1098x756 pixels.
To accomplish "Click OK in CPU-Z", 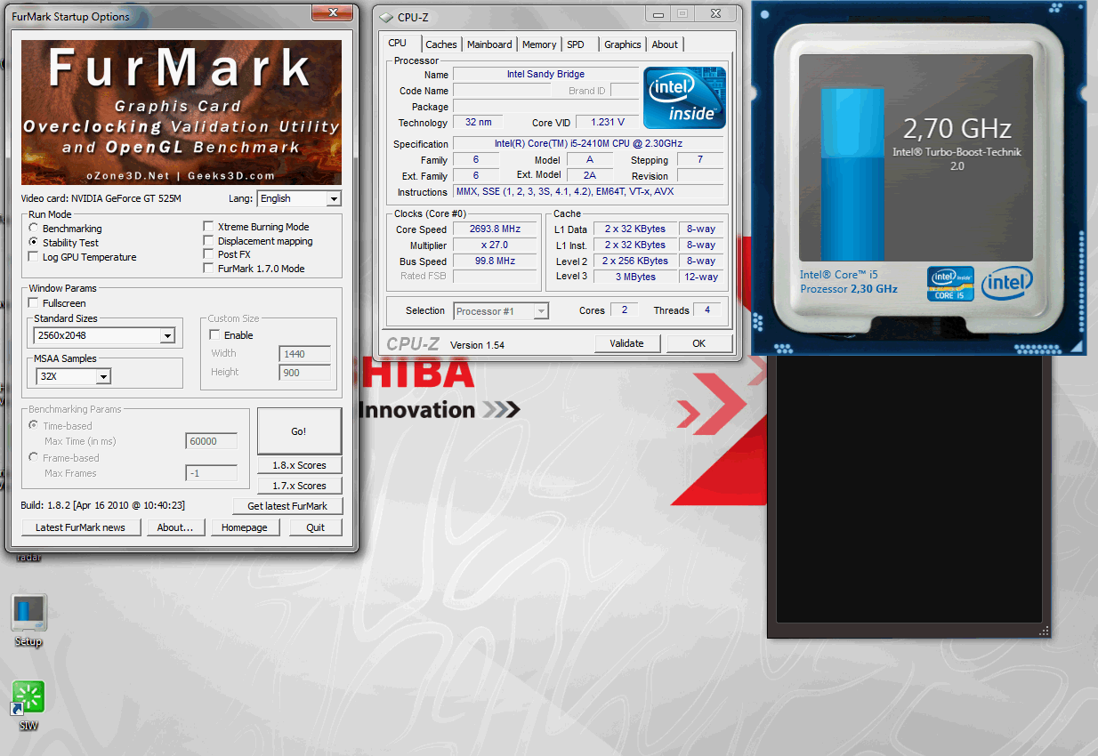I will 699,343.
